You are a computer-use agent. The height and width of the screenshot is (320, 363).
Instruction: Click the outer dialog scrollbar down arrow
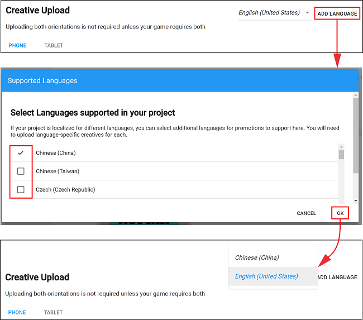point(356,200)
